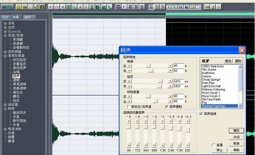Open the 偏好 tab
Viewport: 255px width, 155px height.
click(x=27, y=17)
